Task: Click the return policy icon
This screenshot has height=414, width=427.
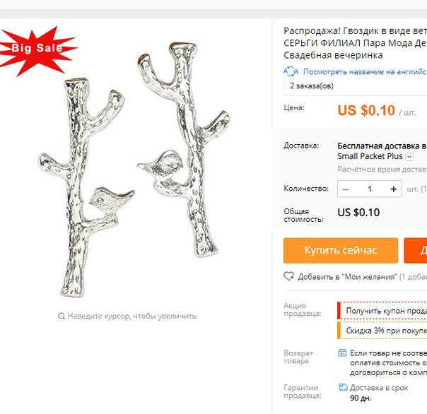Action: (342, 353)
